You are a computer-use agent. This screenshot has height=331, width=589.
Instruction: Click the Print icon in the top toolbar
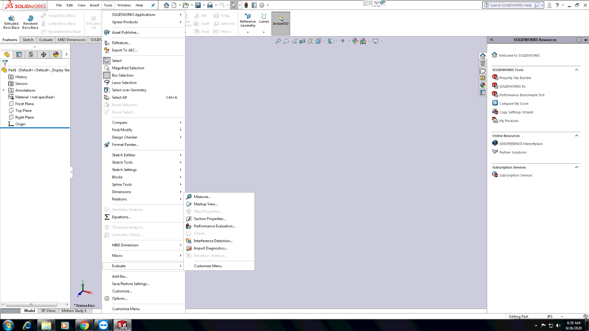click(x=210, y=5)
